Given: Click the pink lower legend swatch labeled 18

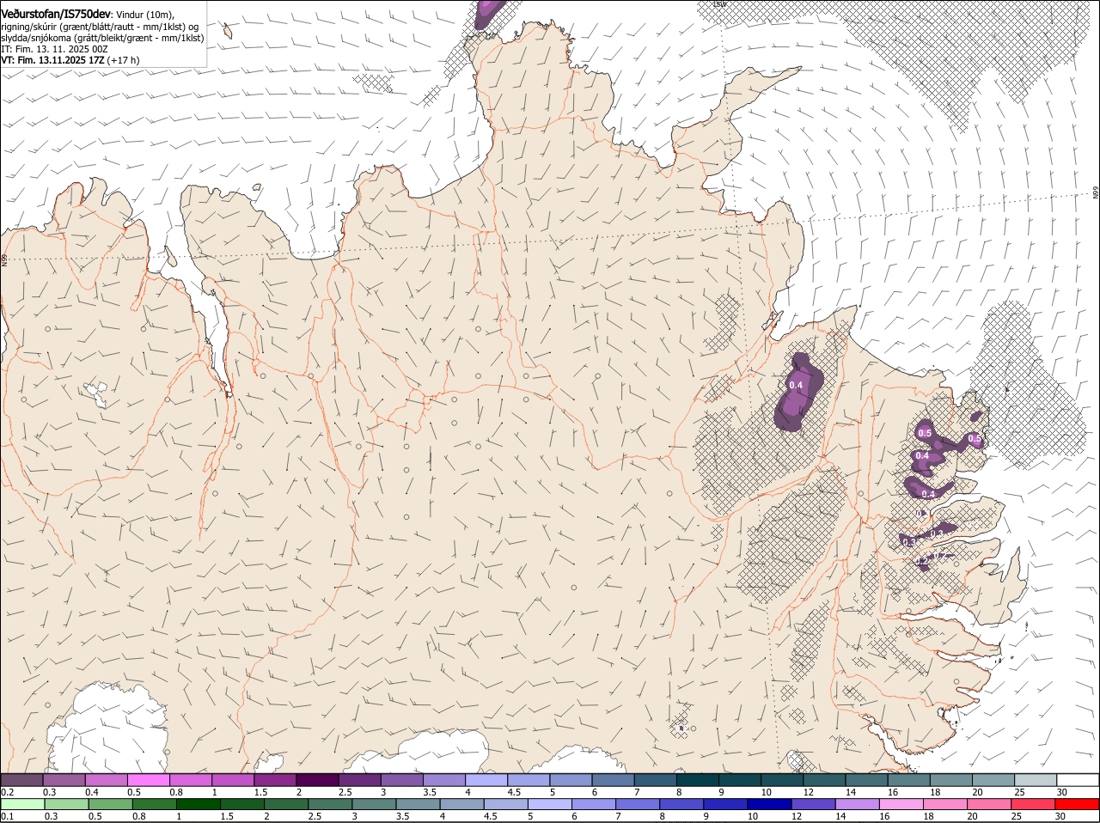Looking at the screenshot, I should (x=946, y=805).
